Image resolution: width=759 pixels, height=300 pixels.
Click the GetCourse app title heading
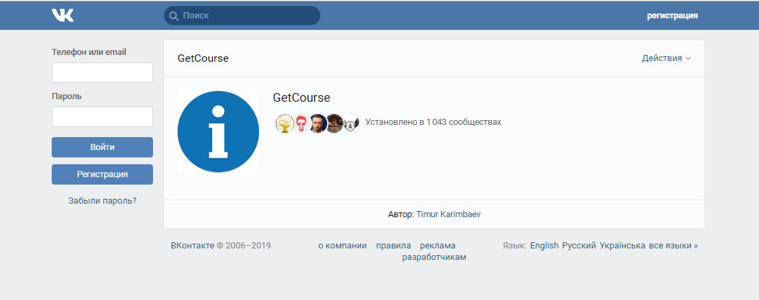pyautogui.click(x=301, y=98)
